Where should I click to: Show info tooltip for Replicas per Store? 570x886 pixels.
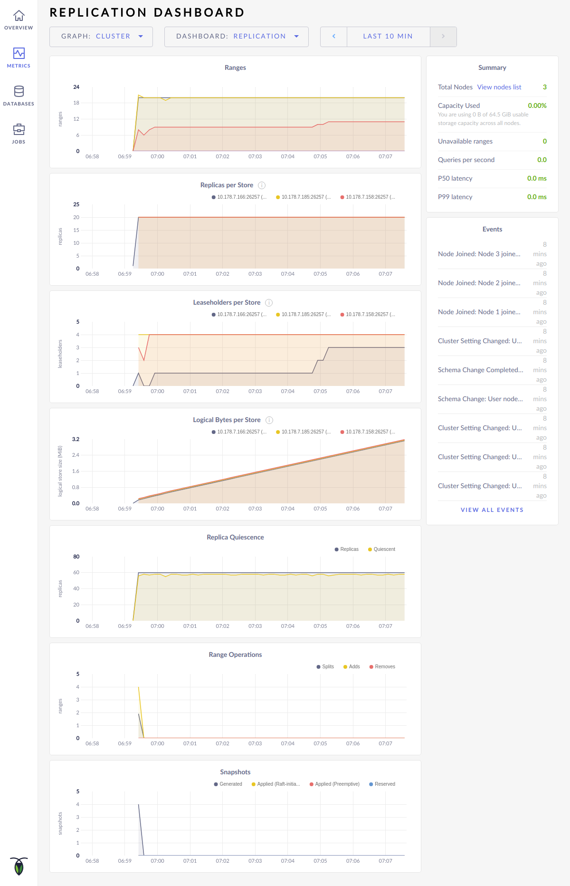click(262, 185)
